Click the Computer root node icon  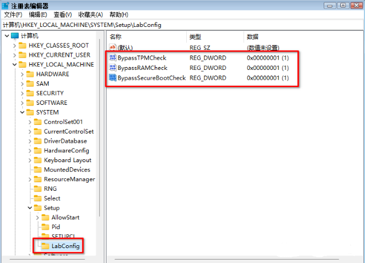pos(14,36)
